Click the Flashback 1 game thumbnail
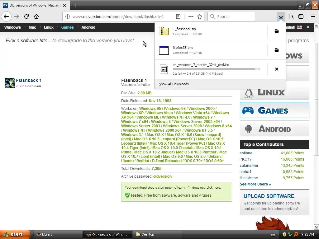This screenshot has width=319, height=239. (10, 83)
